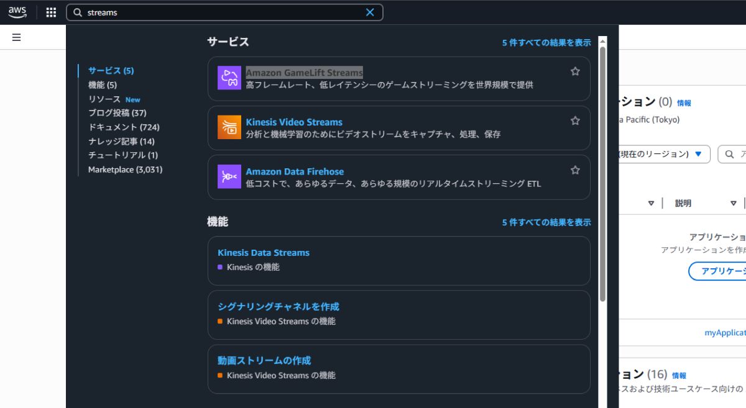Show all 5 results for サービス
Viewport: 746px width, 408px height.
[x=546, y=43]
